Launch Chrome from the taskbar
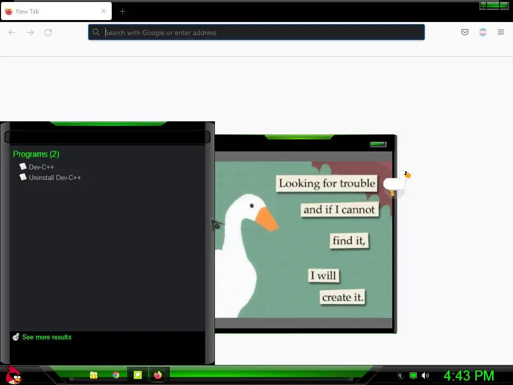513x385 pixels. point(116,375)
